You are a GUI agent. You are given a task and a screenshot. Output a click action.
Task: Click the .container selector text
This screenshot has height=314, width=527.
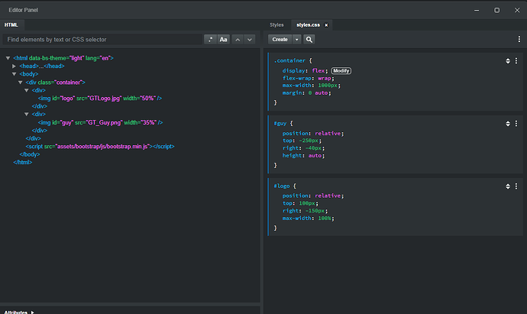pos(289,60)
